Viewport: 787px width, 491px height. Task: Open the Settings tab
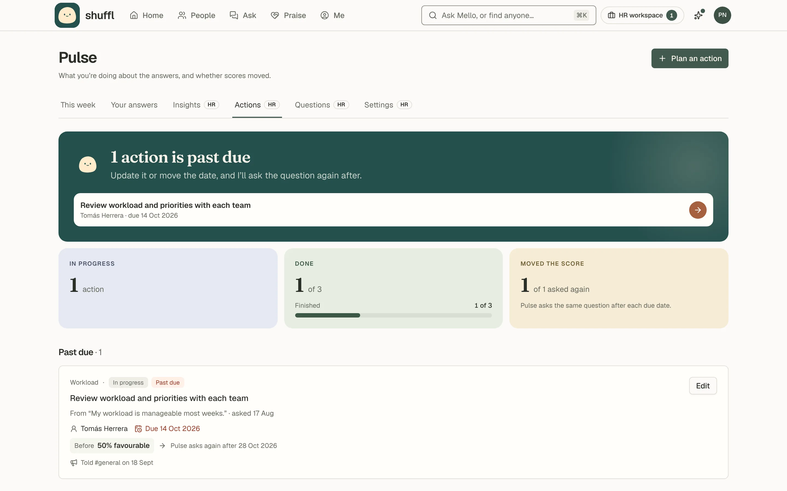point(388,105)
